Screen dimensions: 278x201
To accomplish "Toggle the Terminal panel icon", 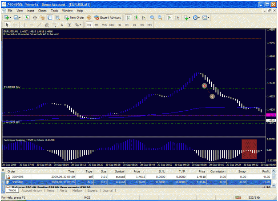I will tap(50, 17).
